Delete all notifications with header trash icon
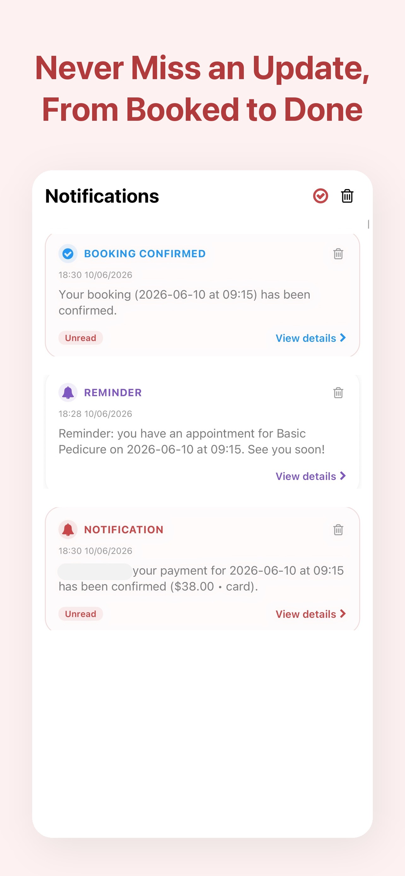This screenshot has height=876, width=405. (347, 196)
